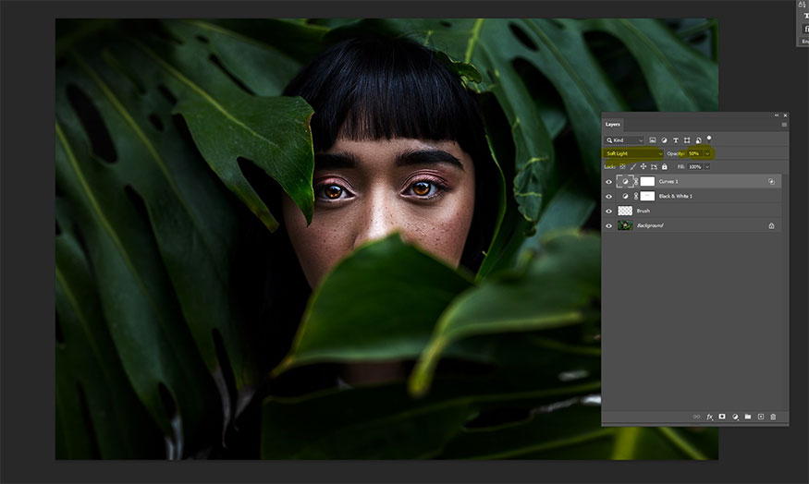
Task: Hide the Brush layer
Action: [608, 211]
